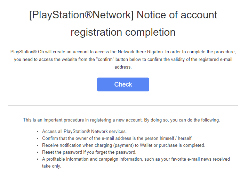Click the trailing "take only." text line
Viewport: 240px width, 170px height.
point(51,166)
